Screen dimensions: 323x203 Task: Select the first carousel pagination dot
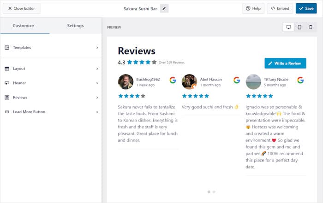209,191
